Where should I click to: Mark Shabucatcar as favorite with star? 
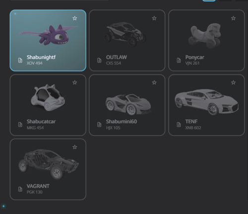(x=75, y=83)
